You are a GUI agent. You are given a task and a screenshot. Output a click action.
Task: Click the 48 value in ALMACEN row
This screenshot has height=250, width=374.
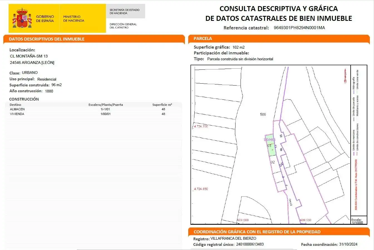pyautogui.click(x=163, y=109)
